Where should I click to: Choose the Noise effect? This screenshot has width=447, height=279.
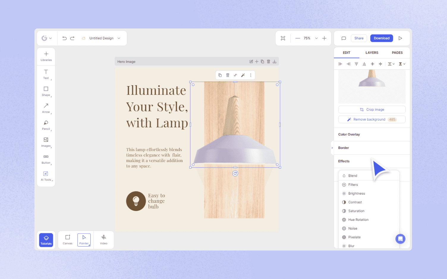pos(369,229)
